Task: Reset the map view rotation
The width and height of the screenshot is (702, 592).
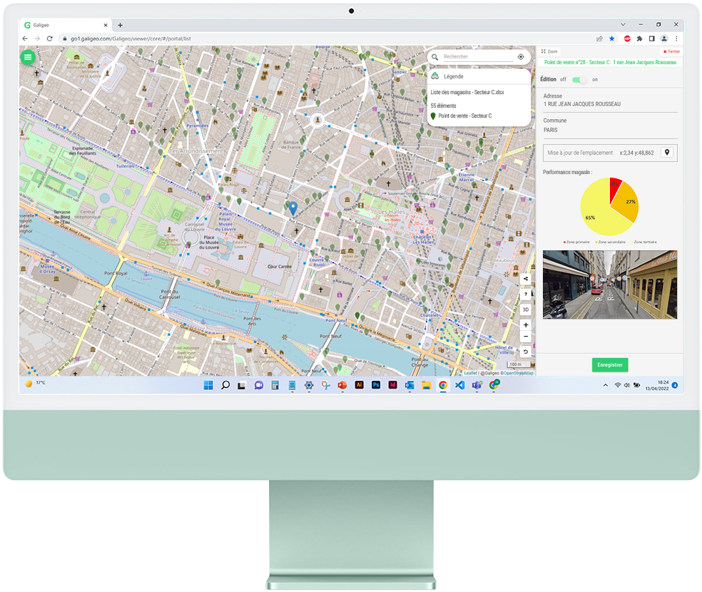Action: 526,352
